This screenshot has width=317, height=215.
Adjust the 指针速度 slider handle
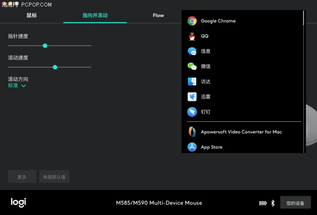(x=45, y=46)
